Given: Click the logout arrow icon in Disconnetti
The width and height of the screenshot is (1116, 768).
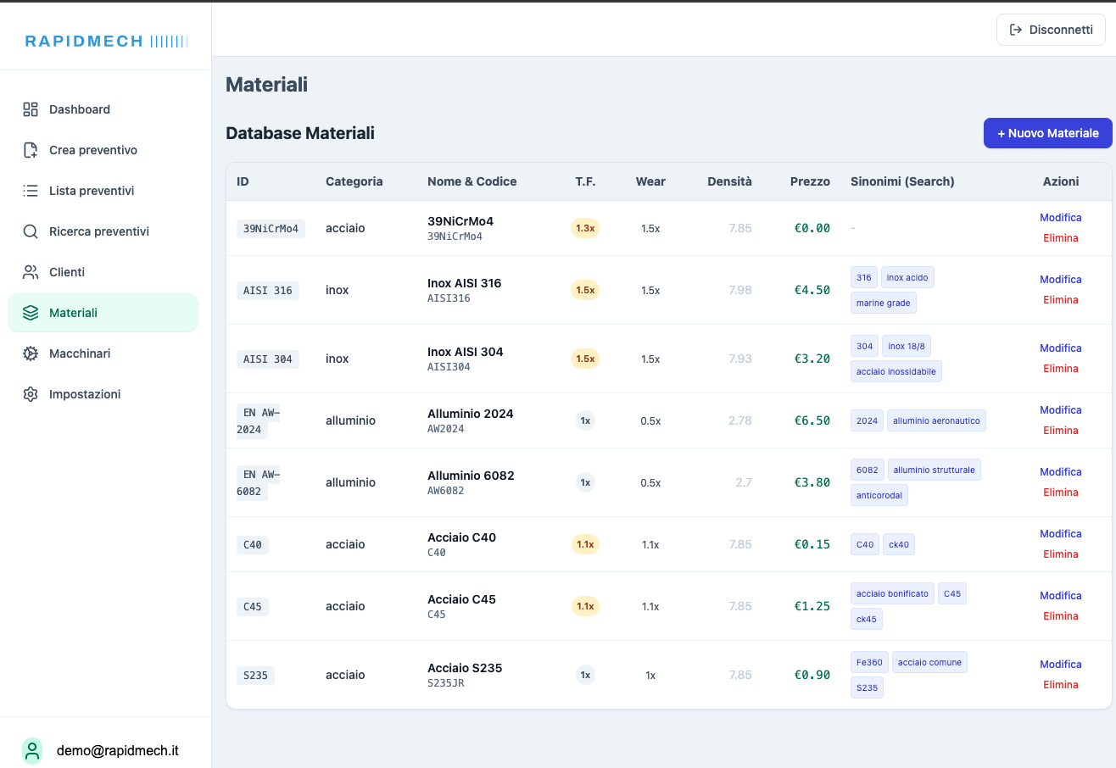Looking at the screenshot, I should pos(1016,30).
